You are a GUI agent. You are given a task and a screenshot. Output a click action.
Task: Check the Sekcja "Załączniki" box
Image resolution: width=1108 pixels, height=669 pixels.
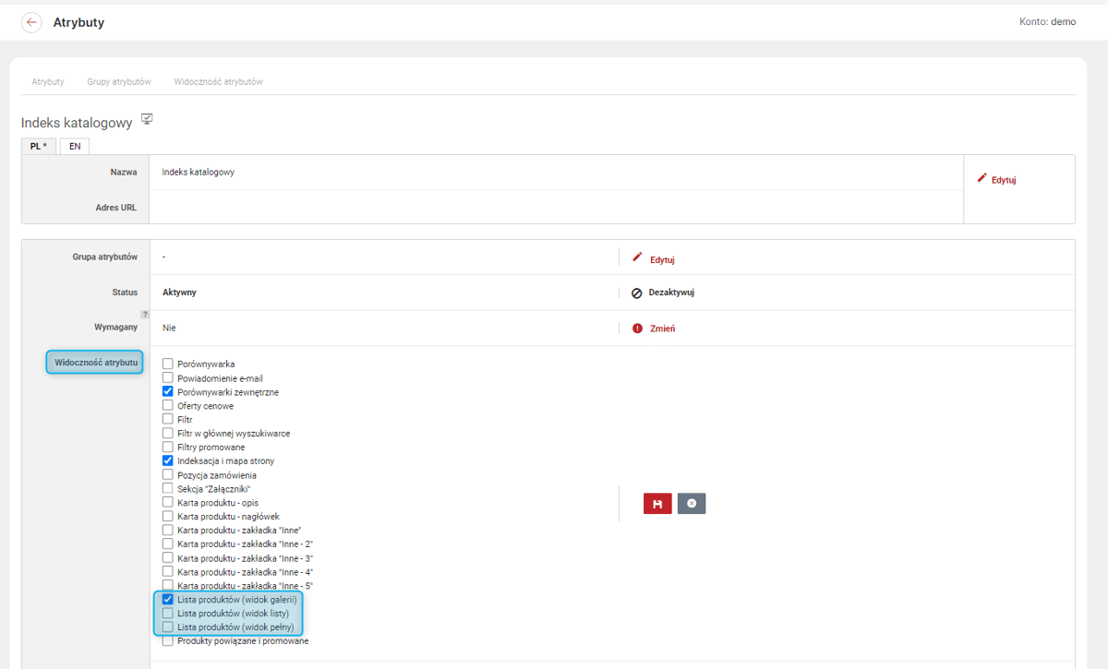point(168,489)
